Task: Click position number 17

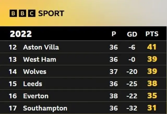Action: 13,108
